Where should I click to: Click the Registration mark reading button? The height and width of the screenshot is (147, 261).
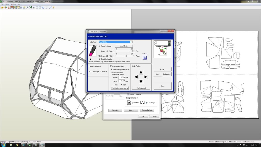click(120, 88)
